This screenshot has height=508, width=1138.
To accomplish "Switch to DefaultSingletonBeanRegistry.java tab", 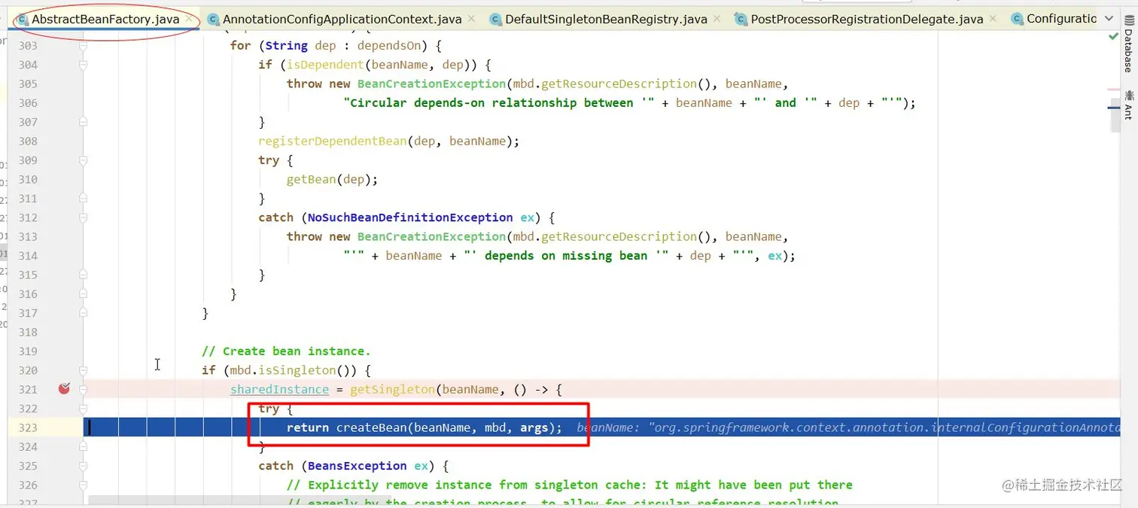I will click(x=606, y=20).
